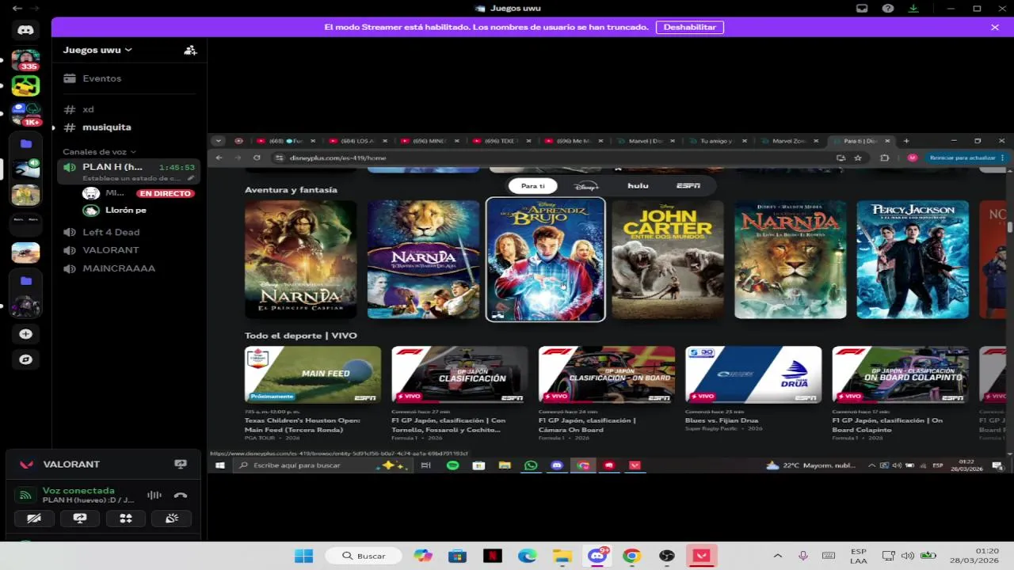The image size is (1014, 570).
Task: Open Microsoft Edge from the taskbar
Action: coord(528,556)
